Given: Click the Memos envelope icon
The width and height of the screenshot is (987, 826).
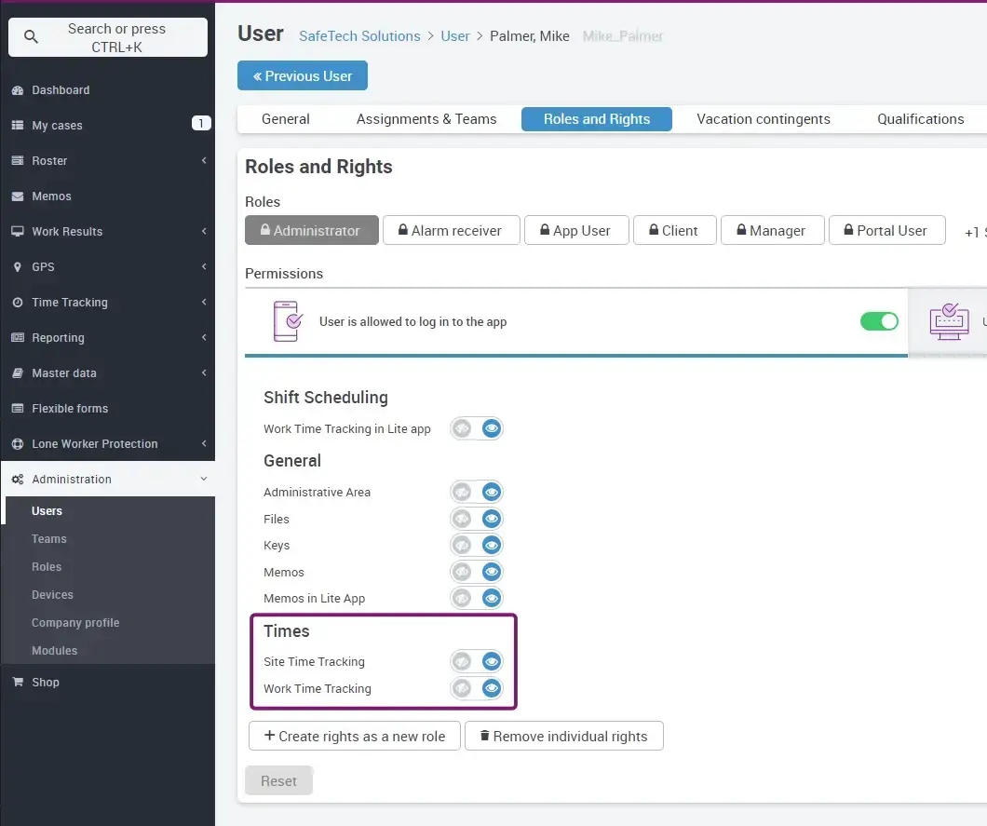Looking at the screenshot, I should [17, 196].
